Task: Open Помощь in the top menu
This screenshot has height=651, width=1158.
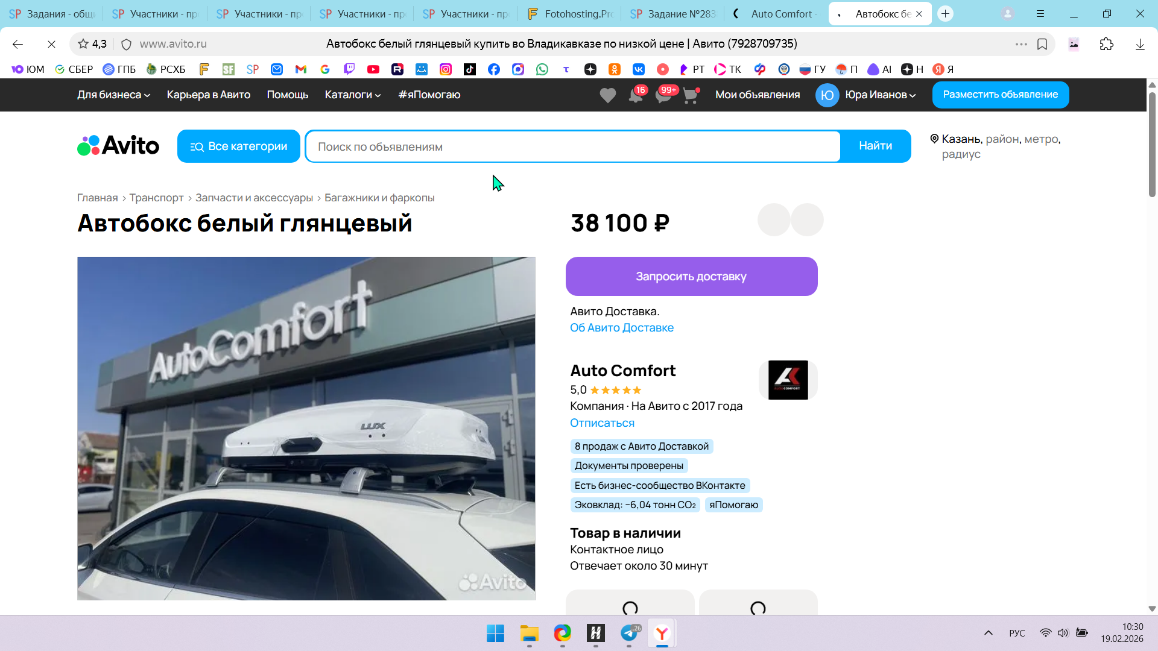Action: 288,95
